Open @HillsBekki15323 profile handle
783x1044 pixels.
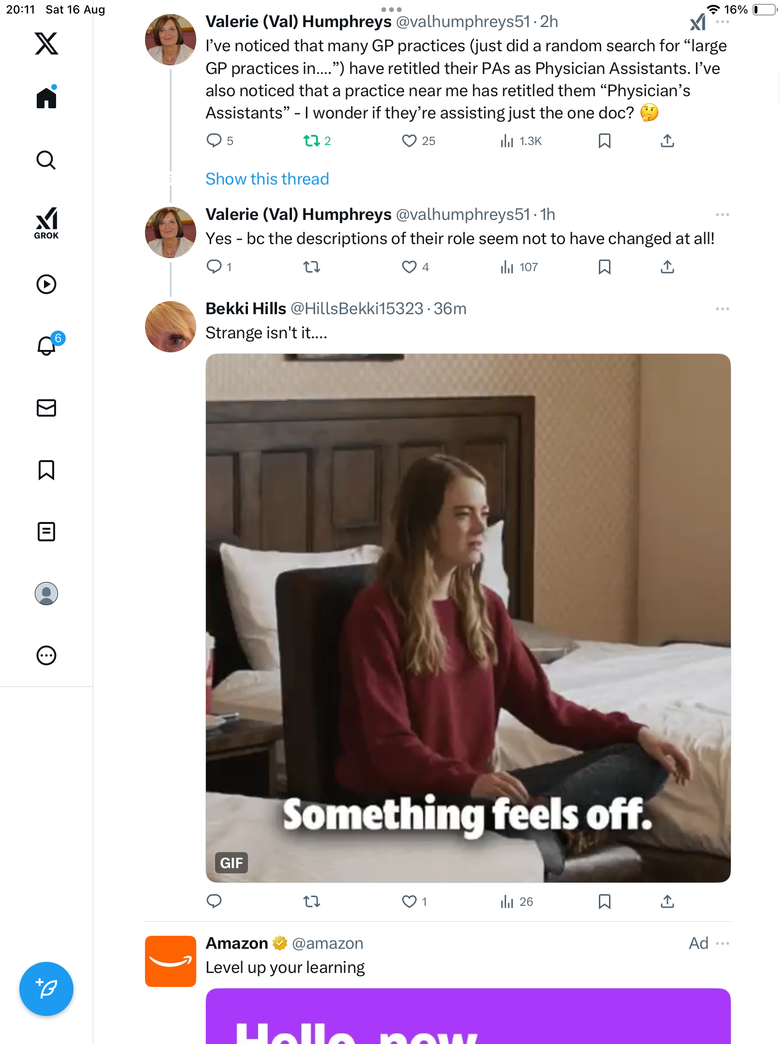tap(357, 309)
